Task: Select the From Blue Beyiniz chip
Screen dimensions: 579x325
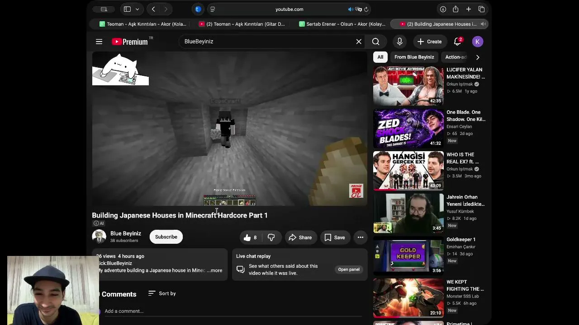Action: point(414,57)
